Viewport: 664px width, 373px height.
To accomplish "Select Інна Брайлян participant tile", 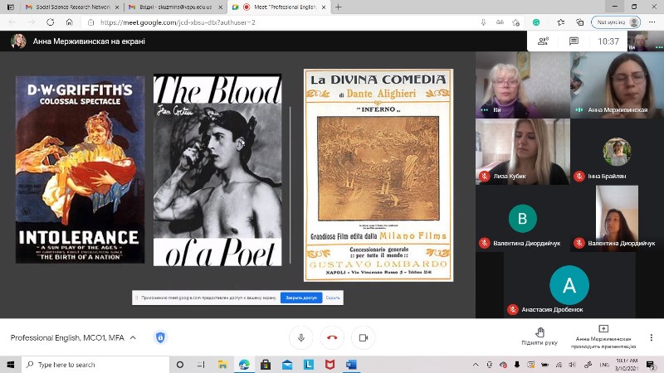I will [617, 152].
